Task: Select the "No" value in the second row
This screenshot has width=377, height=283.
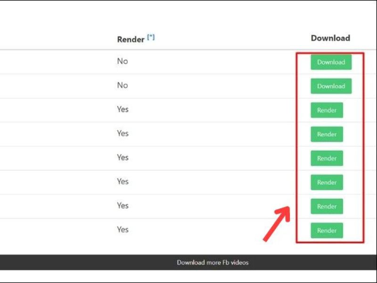Action: pos(123,85)
